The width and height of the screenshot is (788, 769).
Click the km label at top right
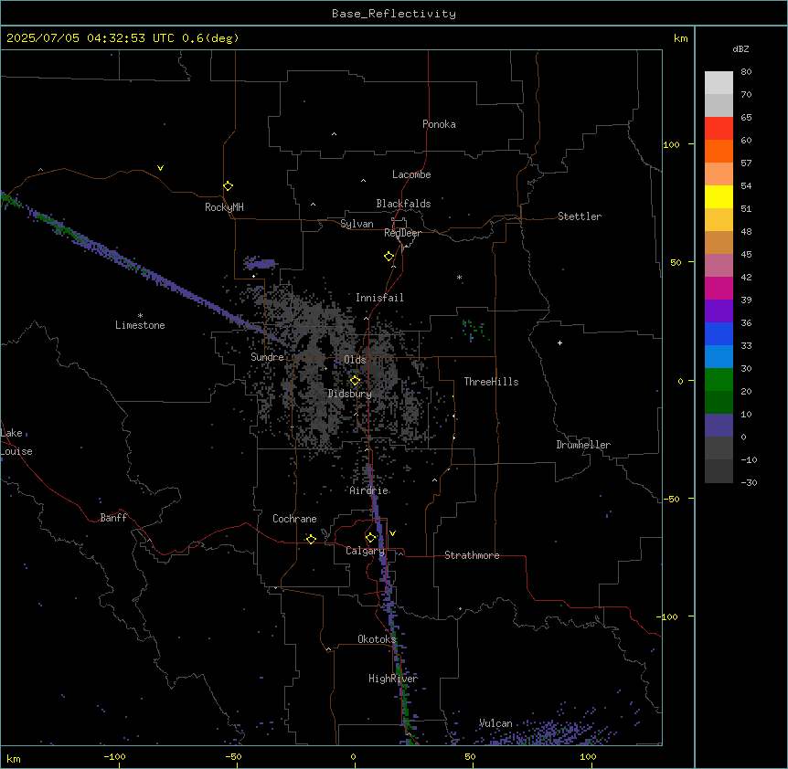[680, 38]
